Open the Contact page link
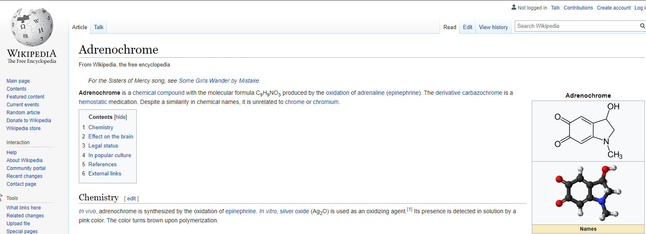Image resolution: width=646 pixels, height=234 pixels. pos(21,184)
